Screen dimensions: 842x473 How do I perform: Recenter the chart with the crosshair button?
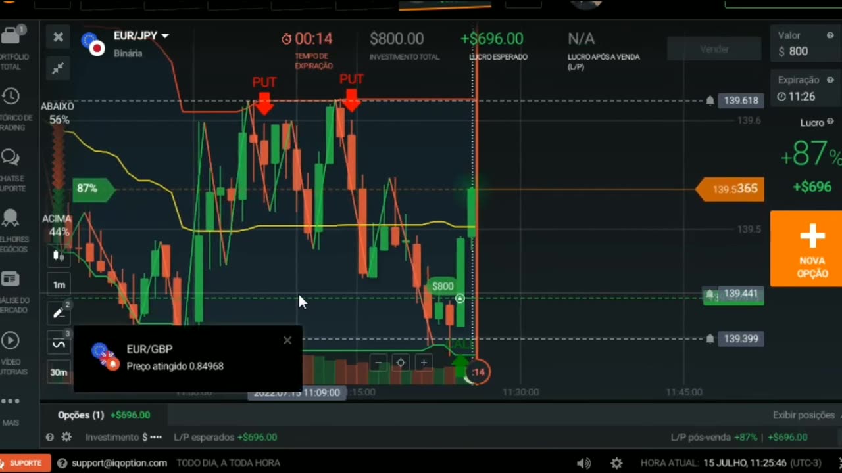401,362
